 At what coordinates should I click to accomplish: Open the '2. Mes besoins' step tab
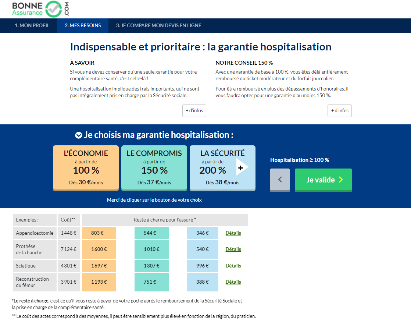(83, 25)
